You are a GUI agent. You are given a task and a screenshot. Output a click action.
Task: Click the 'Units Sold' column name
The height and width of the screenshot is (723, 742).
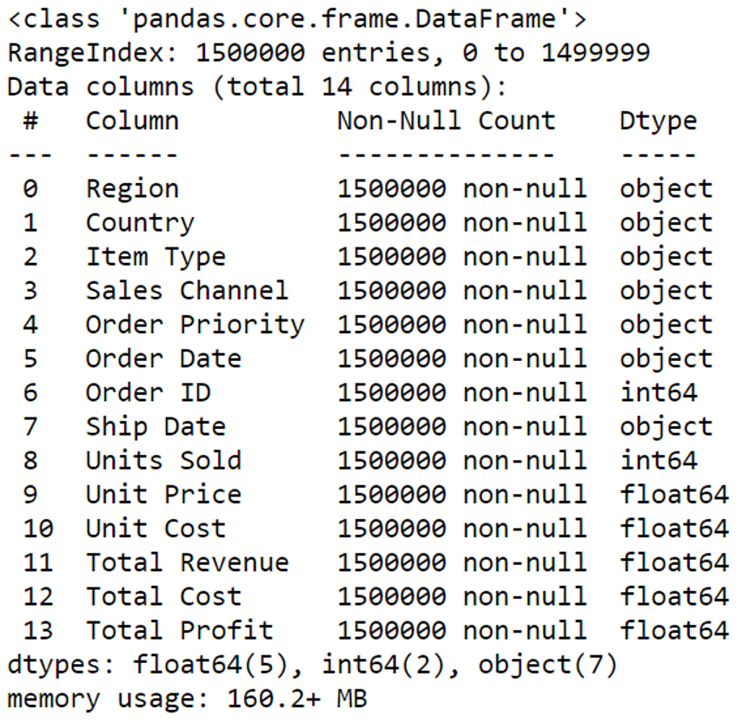pos(163,461)
